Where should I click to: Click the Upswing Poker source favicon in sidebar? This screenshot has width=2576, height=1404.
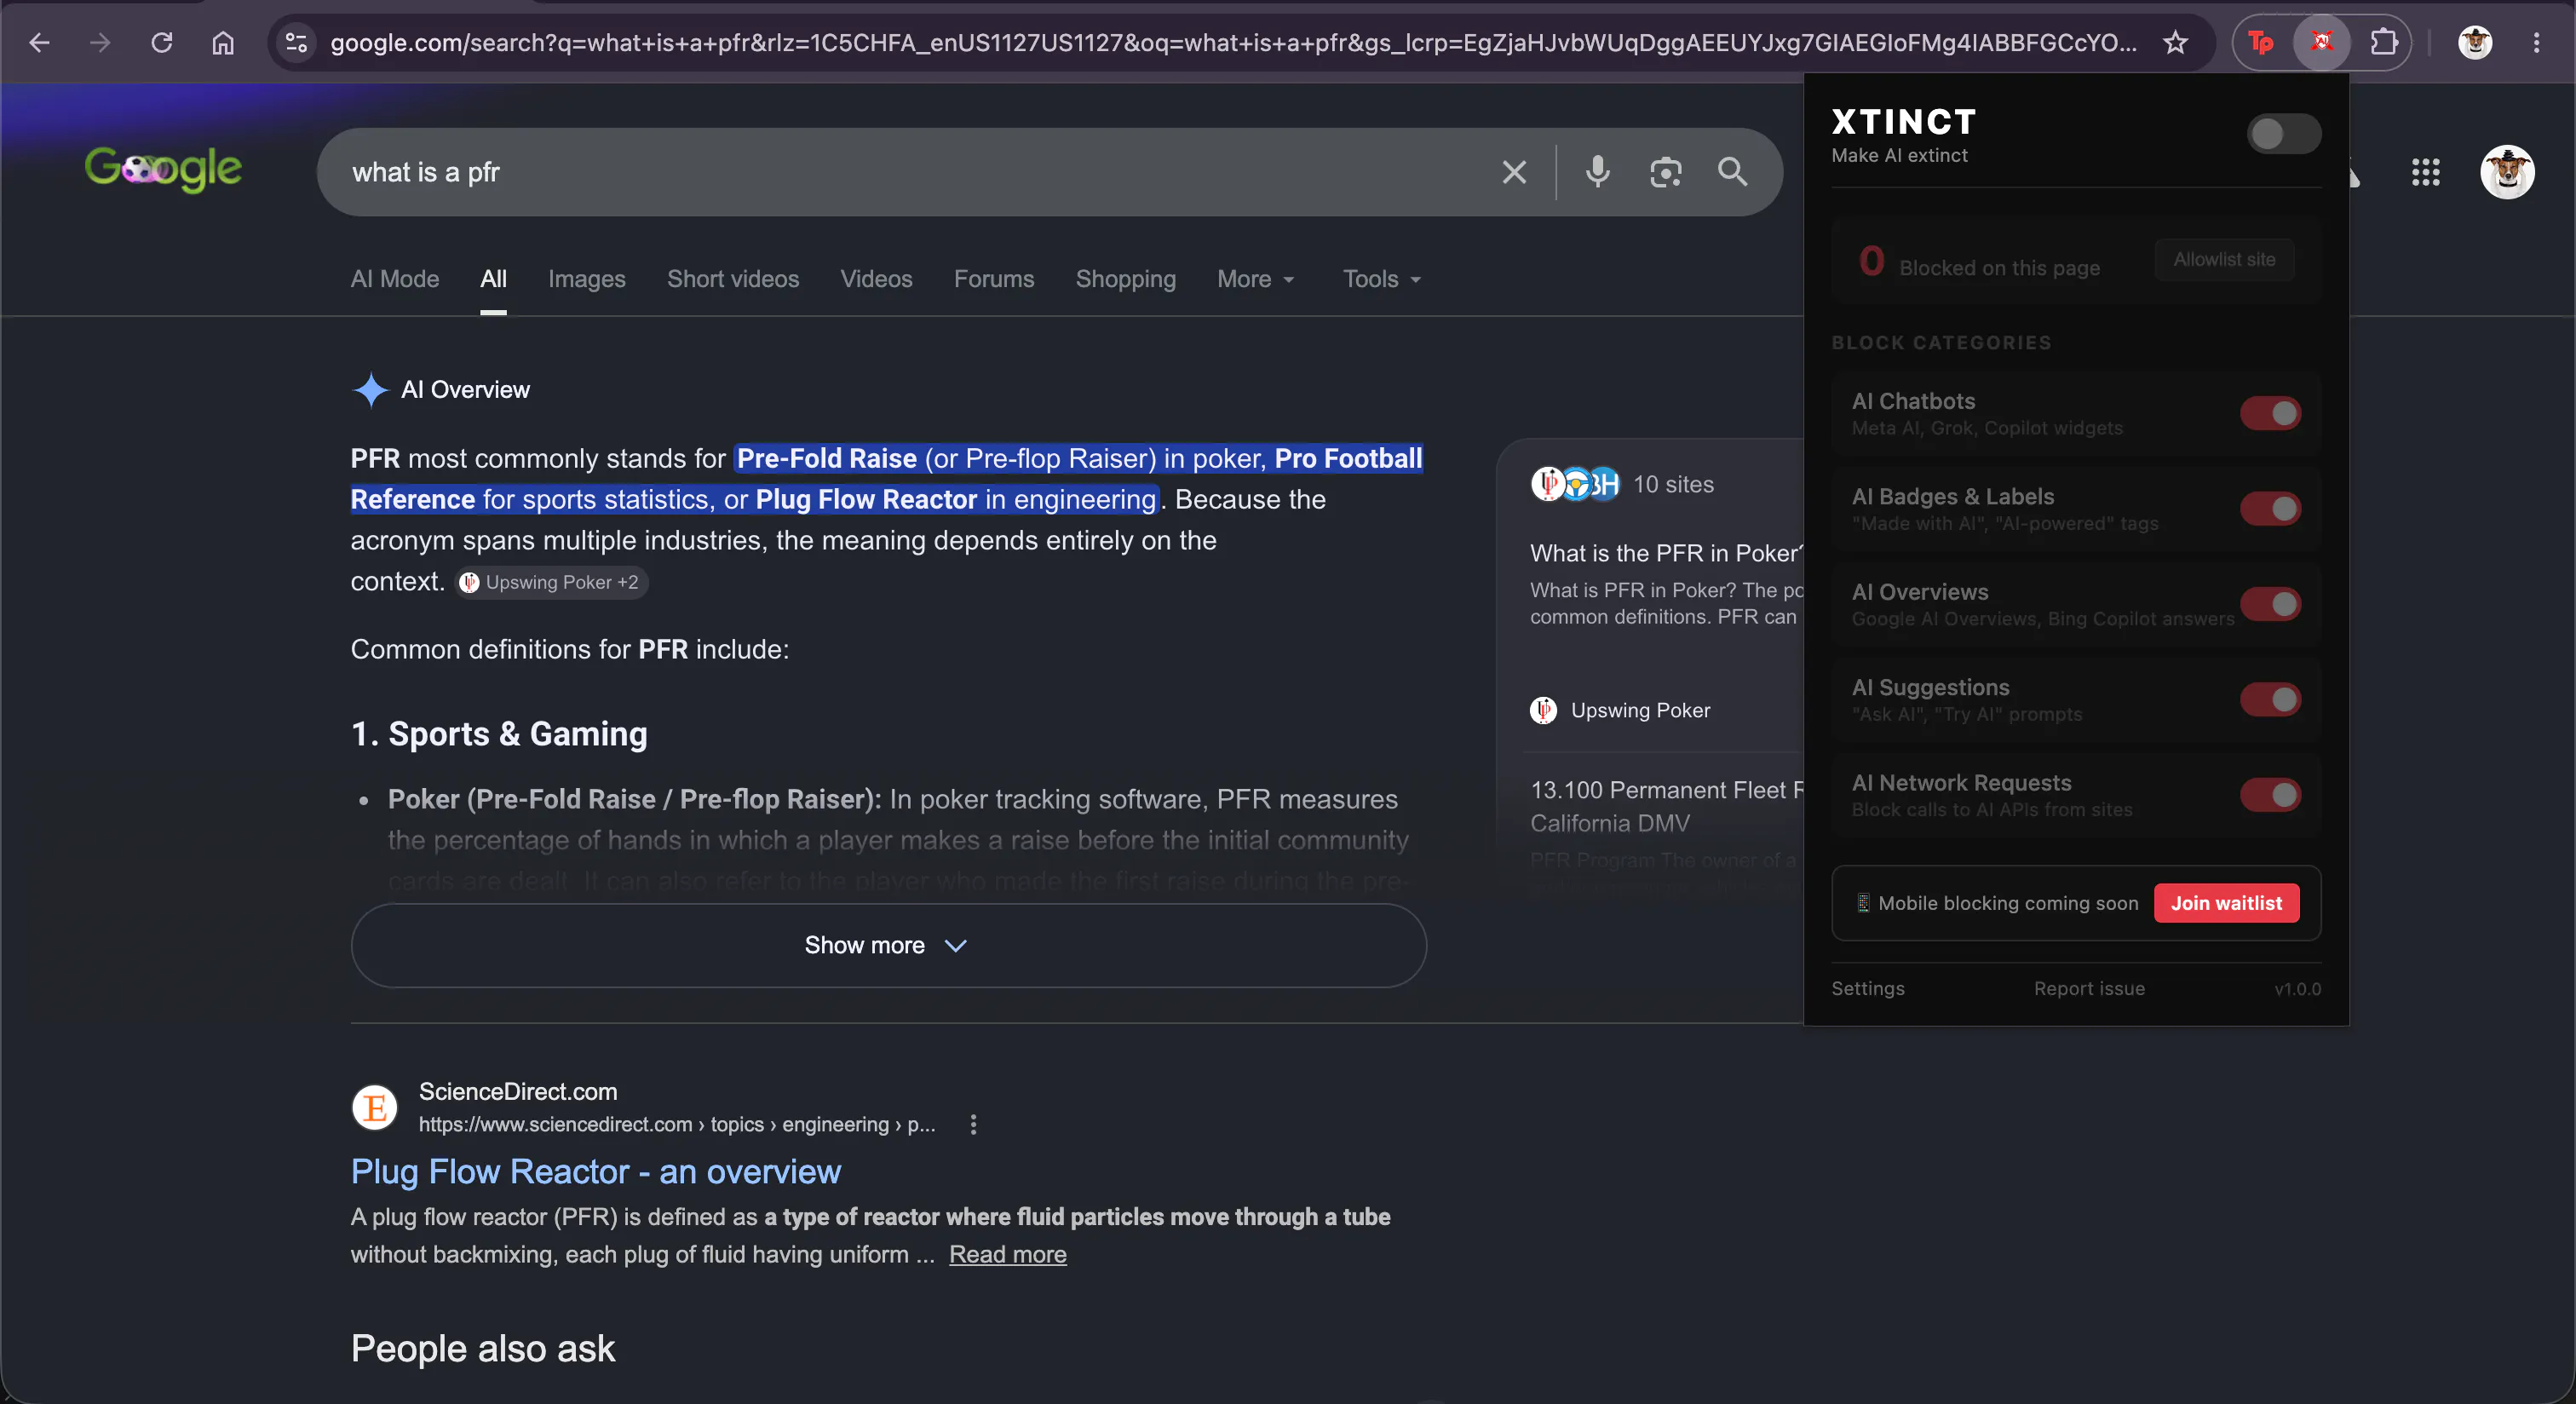click(1543, 710)
